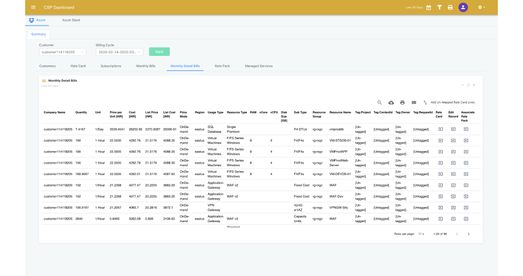Associate rate pack for VMProdAPP row
523x276 pixels.
click(466, 152)
